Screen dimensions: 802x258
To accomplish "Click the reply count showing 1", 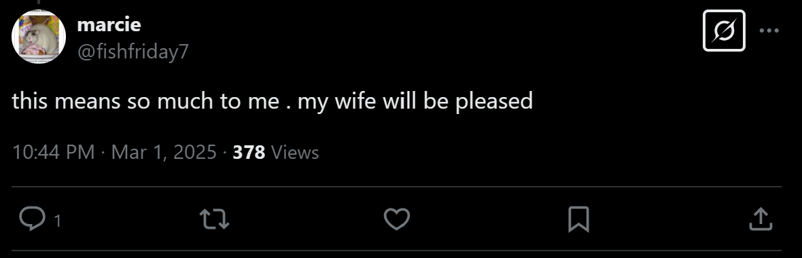I will (58, 221).
